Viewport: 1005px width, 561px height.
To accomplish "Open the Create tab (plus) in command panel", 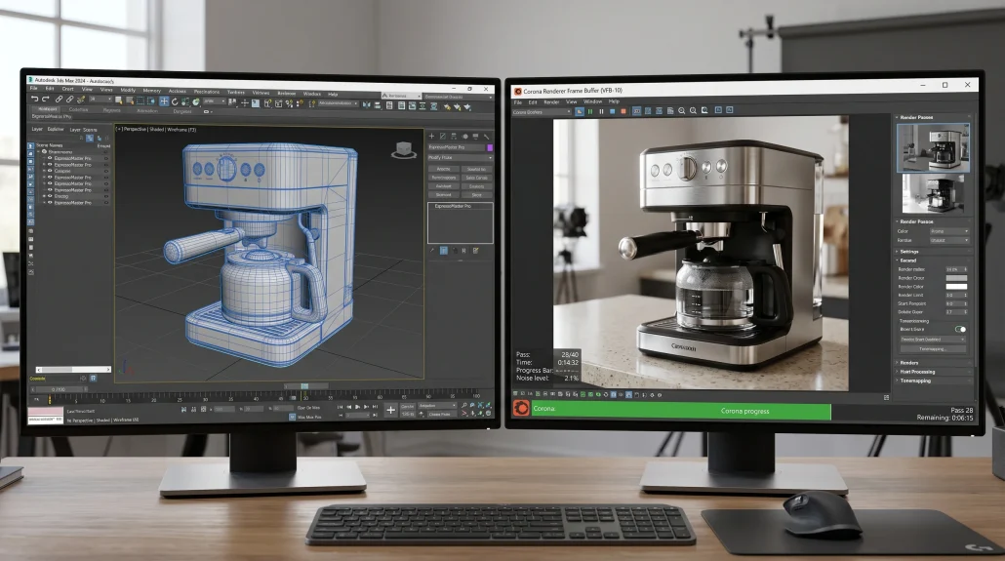I will (x=431, y=137).
